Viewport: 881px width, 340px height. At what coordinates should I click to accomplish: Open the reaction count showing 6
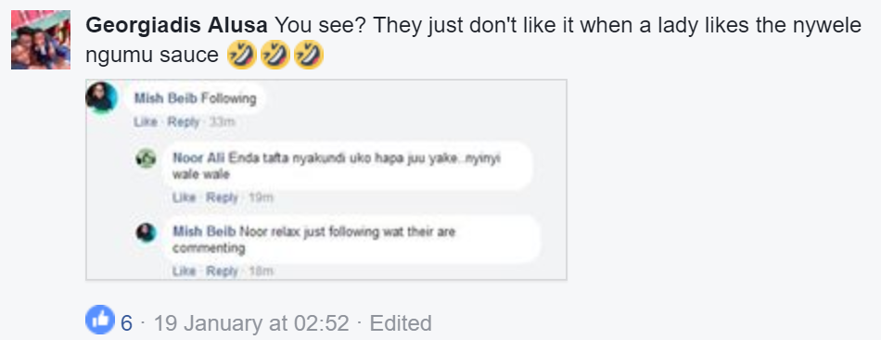pos(126,323)
